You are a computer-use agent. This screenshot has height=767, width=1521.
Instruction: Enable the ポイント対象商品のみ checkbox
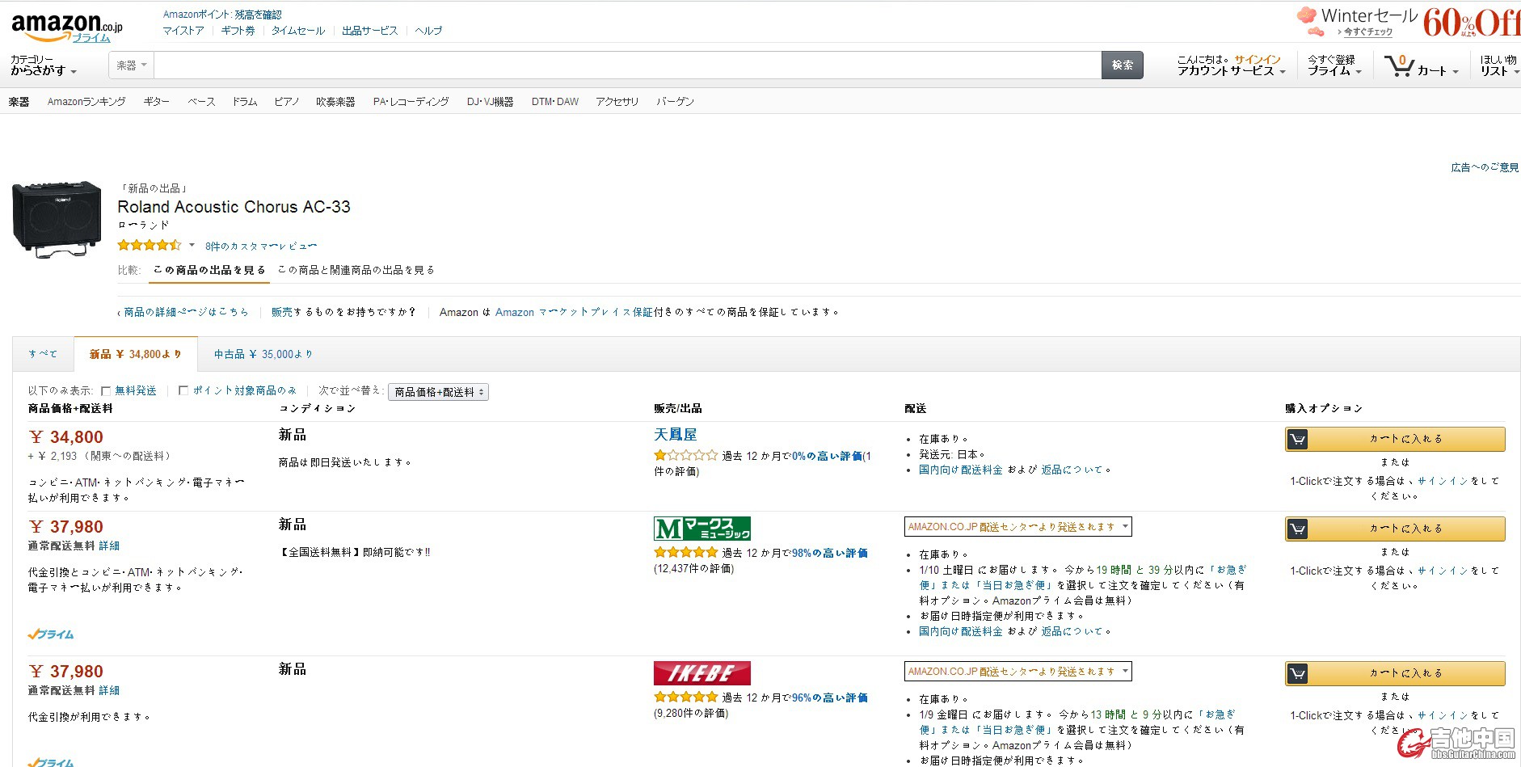click(x=183, y=390)
